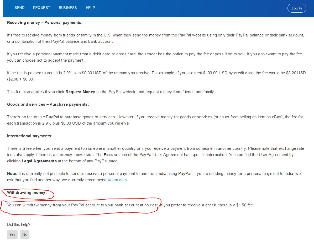Select HELP in the top navigation
This screenshot has height=246, width=314.
tap(90, 8)
